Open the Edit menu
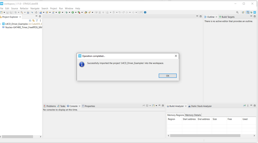The image size is (258, 143). (x=7, y=8)
